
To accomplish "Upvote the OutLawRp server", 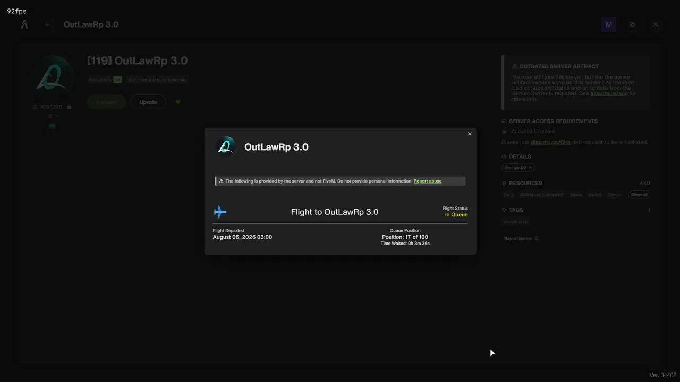I will click(148, 102).
